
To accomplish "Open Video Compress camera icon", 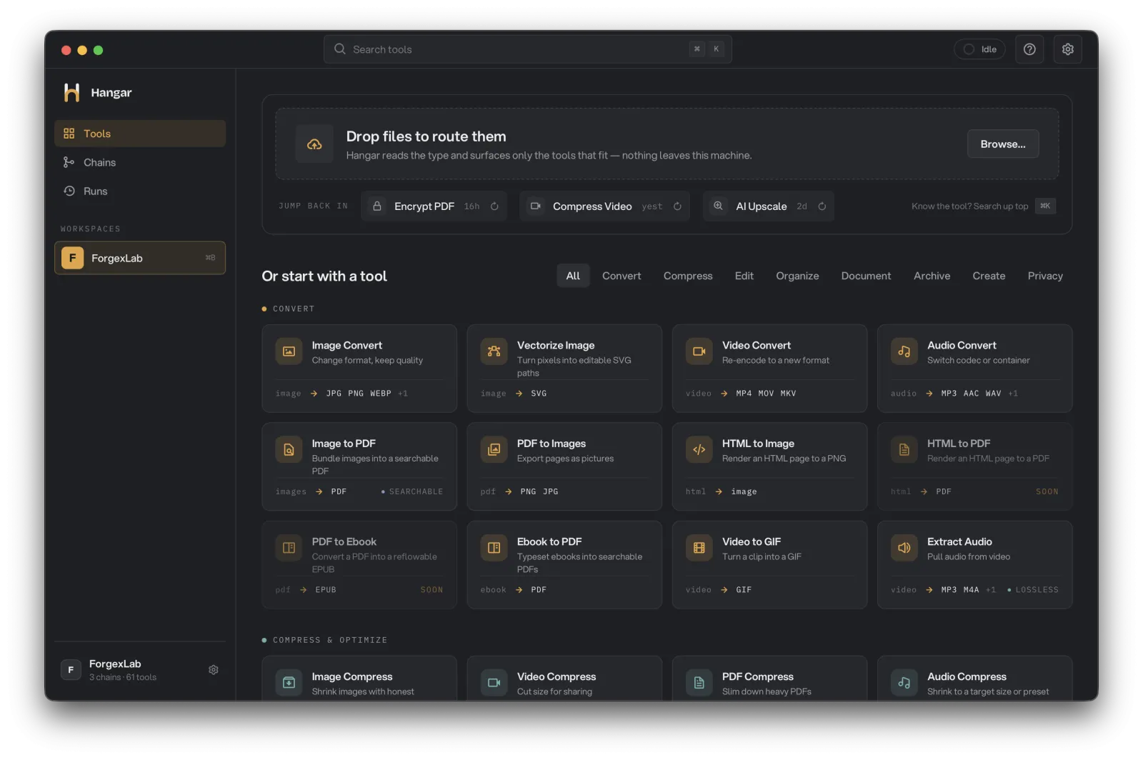I will click(x=494, y=683).
